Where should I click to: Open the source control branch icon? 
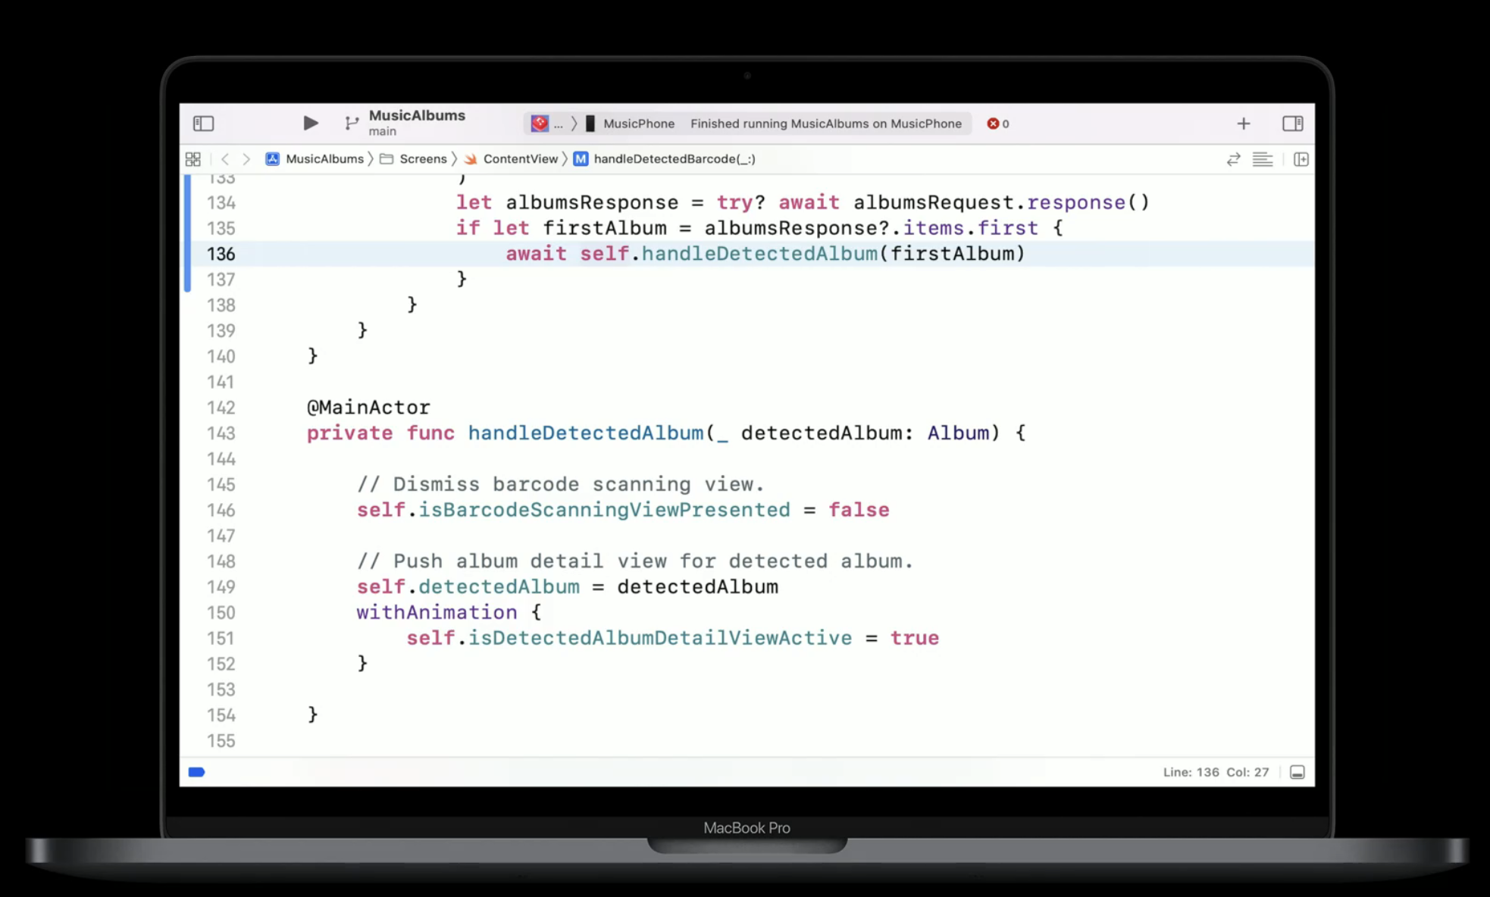click(x=351, y=123)
